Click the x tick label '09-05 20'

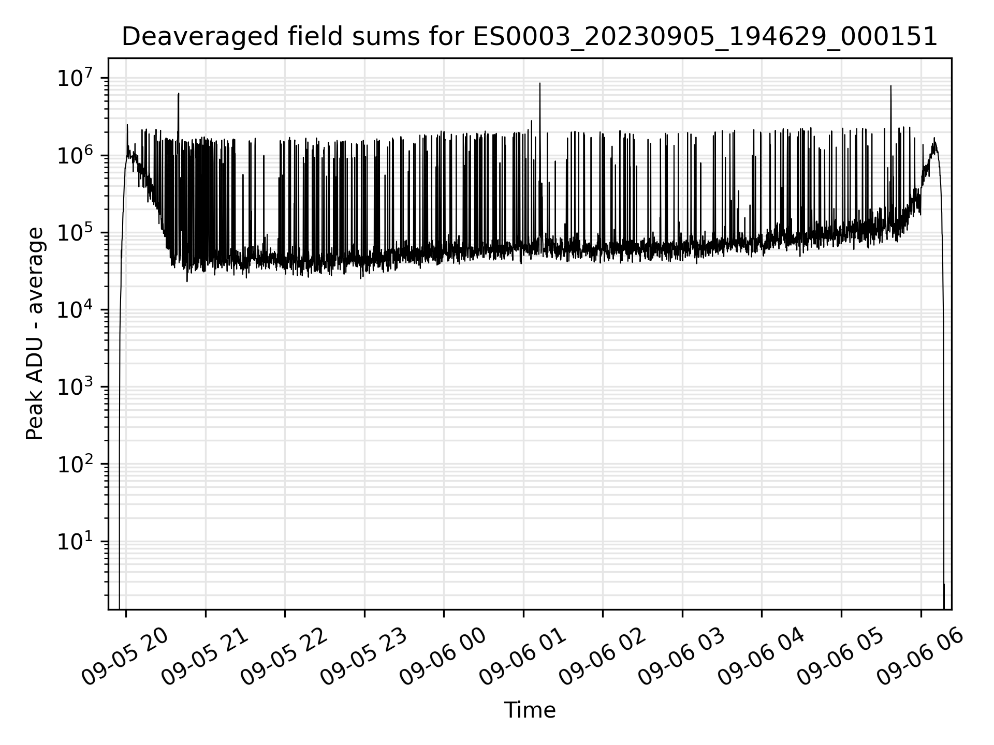pyautogui.click(x=125, y=656)
